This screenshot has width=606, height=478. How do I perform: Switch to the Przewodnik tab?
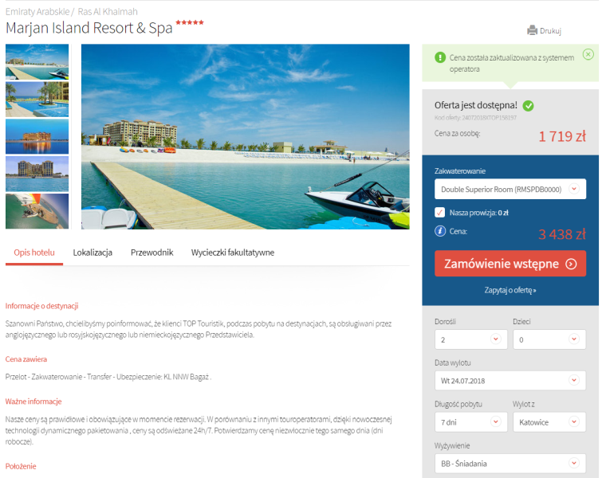coord(151,253)
